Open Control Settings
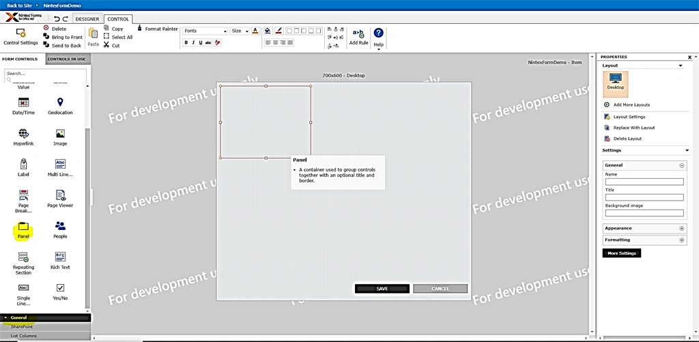Screen dimensions: 699x342 20,38
